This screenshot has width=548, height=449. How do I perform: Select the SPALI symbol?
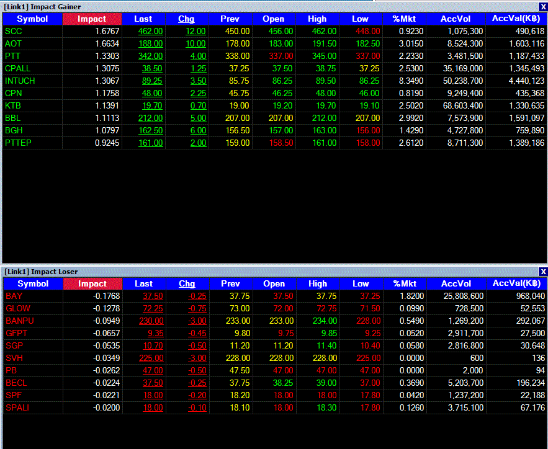click(17, 407)
